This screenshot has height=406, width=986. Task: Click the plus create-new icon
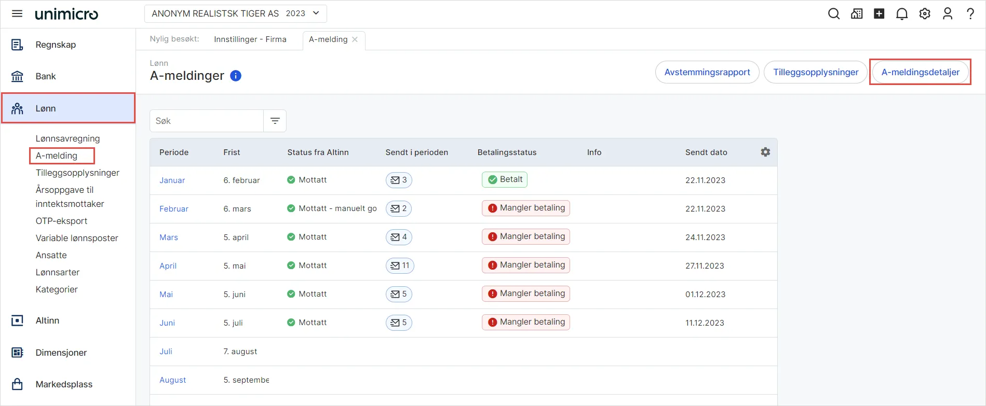[x=879, y=13]
